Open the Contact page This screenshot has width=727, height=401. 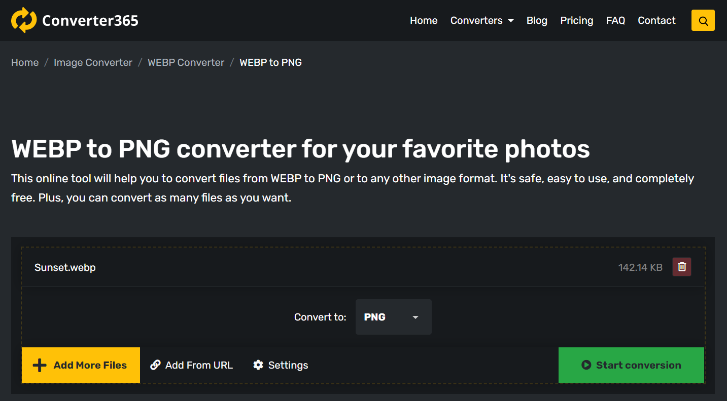[656, 21]
